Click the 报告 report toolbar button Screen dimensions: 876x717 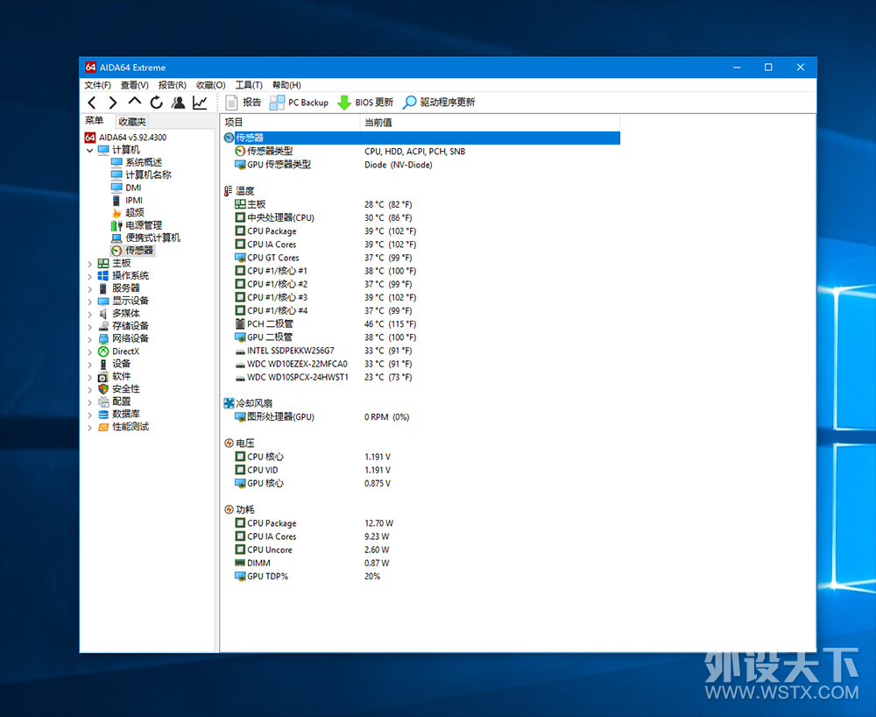[x=244, y=103]
